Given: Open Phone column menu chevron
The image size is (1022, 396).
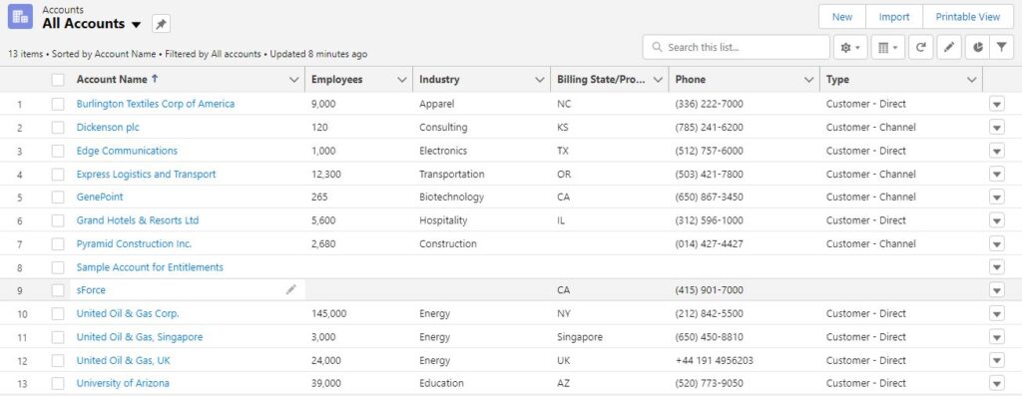Looking at the screenshot, I should point(808,80).
